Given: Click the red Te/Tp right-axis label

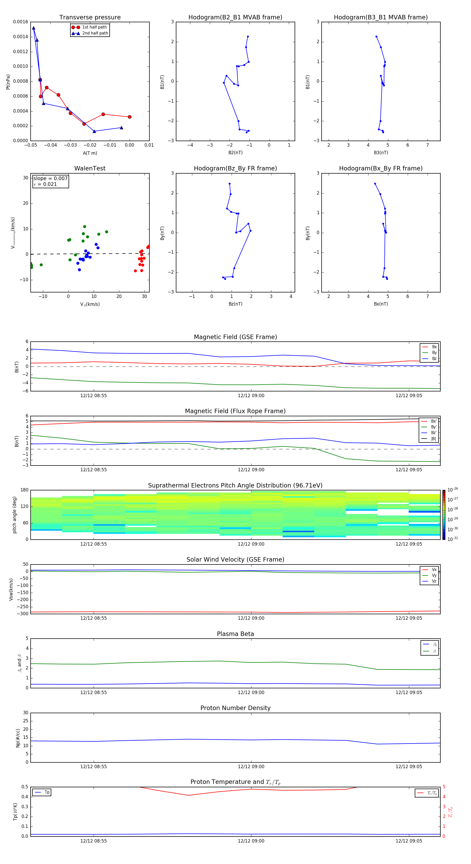Looking at the screenshot, I should [450, 812].
